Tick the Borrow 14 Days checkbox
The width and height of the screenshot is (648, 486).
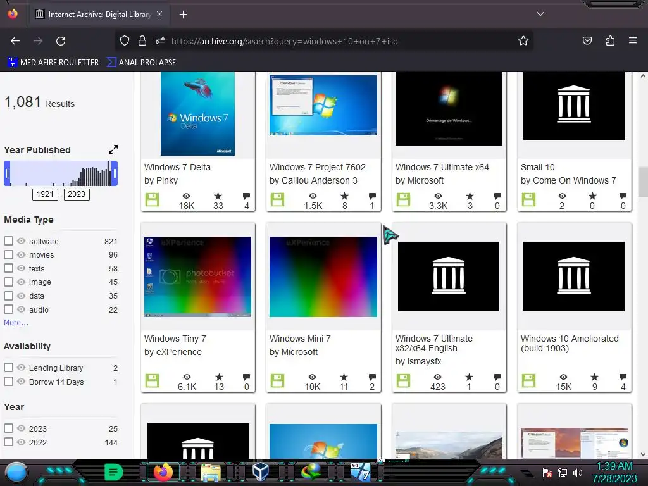point(8,382)
